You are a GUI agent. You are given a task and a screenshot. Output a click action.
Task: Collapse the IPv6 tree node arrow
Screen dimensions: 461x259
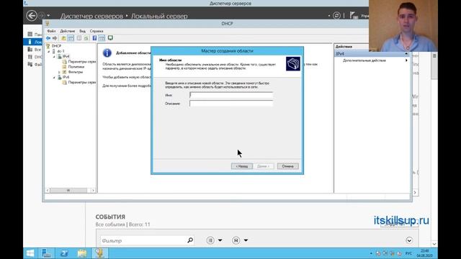[54, 78]
